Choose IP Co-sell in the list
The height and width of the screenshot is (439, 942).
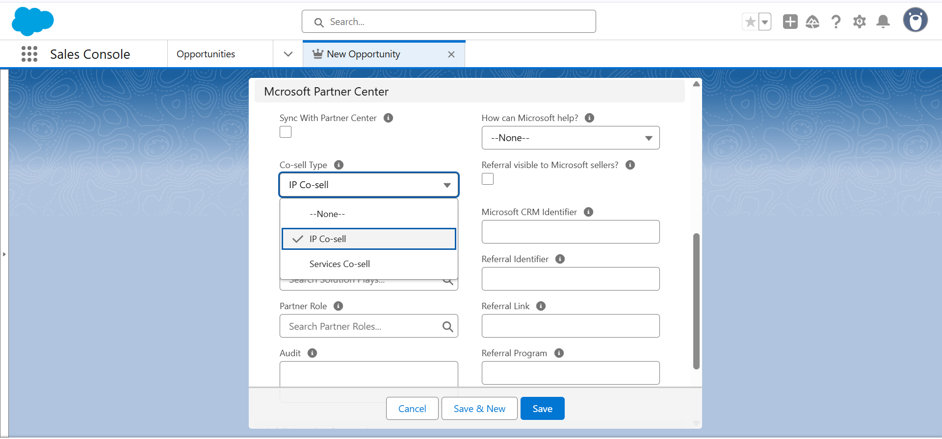(369, 239)
